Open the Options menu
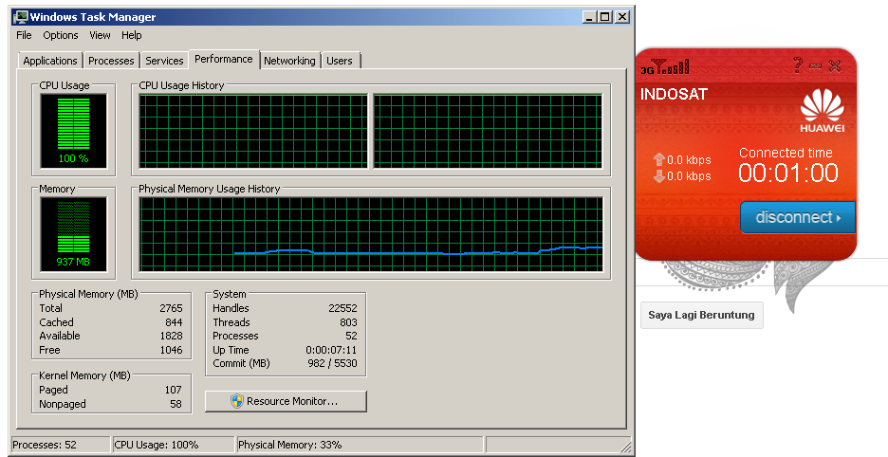The image size is (888, 457). point(61,35)
